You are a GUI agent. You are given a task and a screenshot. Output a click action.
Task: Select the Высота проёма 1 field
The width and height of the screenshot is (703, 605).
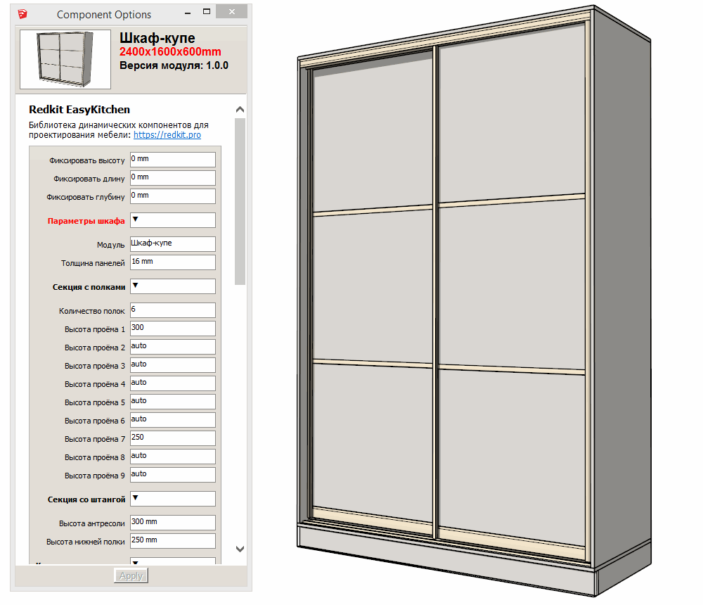tap(172, 329)
